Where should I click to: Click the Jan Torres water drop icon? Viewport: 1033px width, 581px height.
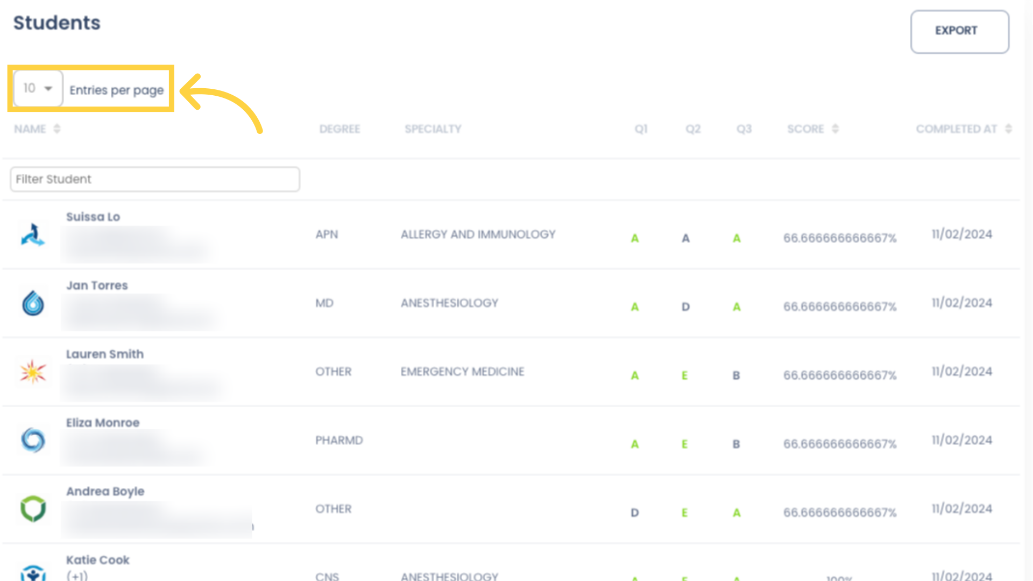pyautogui.click(x=33, y=303)
